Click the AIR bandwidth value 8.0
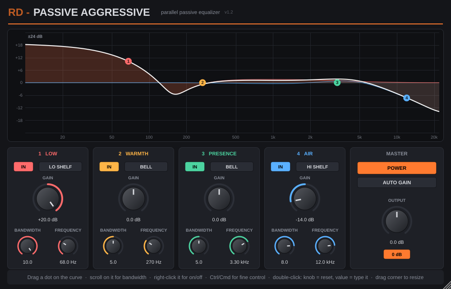The image size is (451, 289). pyautogui.click(x=285, y=262)
